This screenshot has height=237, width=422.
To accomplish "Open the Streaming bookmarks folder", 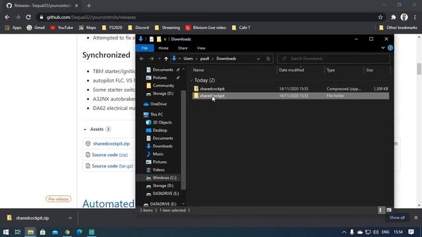I will click(167, 28).
